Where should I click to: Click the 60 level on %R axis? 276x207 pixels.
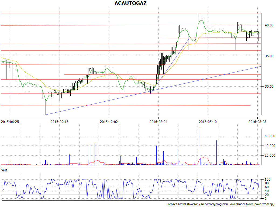267,187
